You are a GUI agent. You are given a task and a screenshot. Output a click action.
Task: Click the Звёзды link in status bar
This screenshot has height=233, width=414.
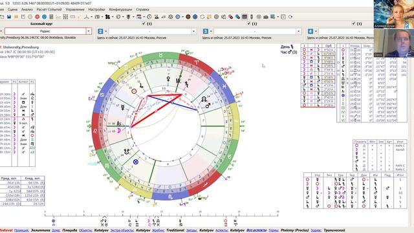point(191,230)
